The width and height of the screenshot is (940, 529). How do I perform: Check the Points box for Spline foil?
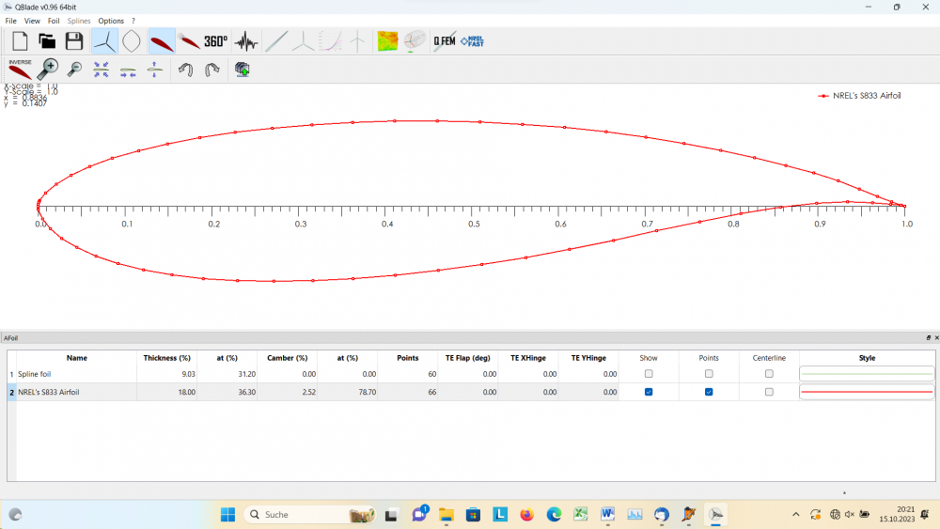coord(709,374)
